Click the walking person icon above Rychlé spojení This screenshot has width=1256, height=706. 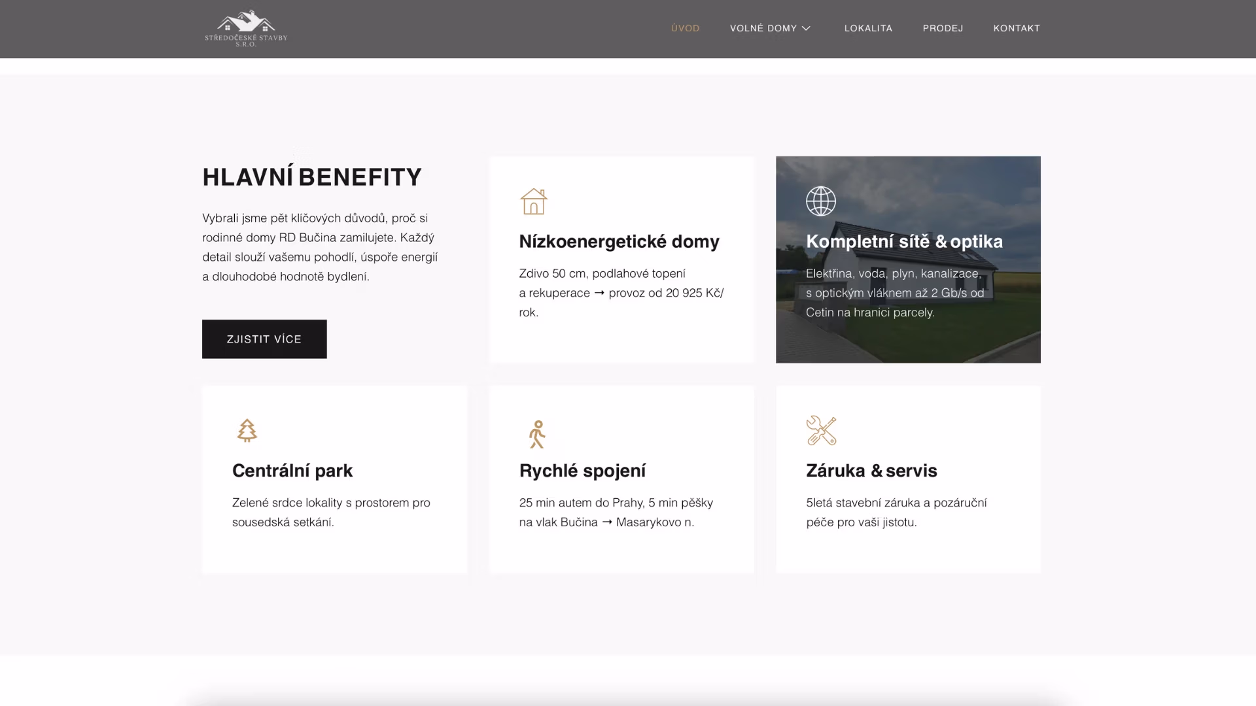pyautogui.click(x=536, y=433)
